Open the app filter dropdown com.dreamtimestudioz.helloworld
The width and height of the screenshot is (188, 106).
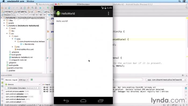(x=166, y=80)
